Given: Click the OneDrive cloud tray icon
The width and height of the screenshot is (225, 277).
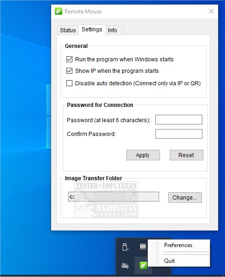Looking at the screenshot, I should (125, 265).
